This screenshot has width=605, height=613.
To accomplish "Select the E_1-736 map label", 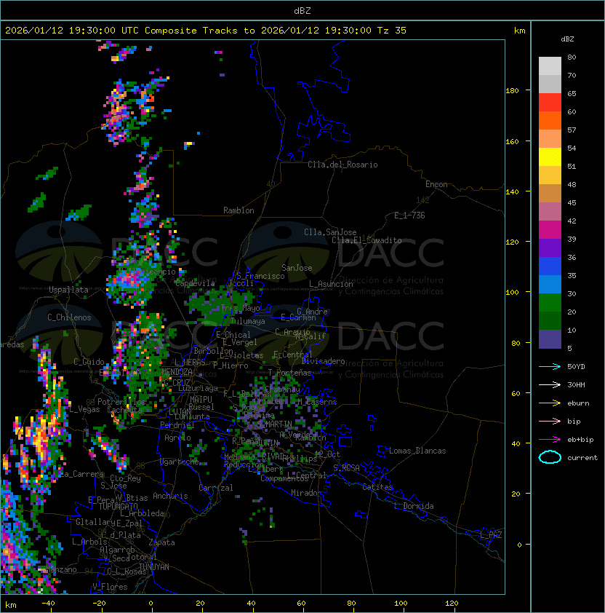I will pos(409,215).
